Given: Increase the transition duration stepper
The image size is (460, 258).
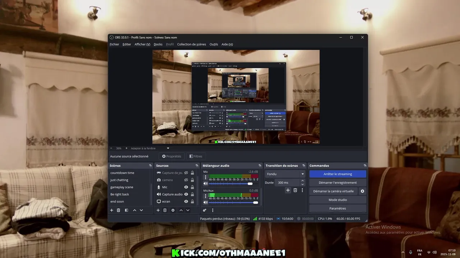Looking at the screenshot, I should point(303,181).
